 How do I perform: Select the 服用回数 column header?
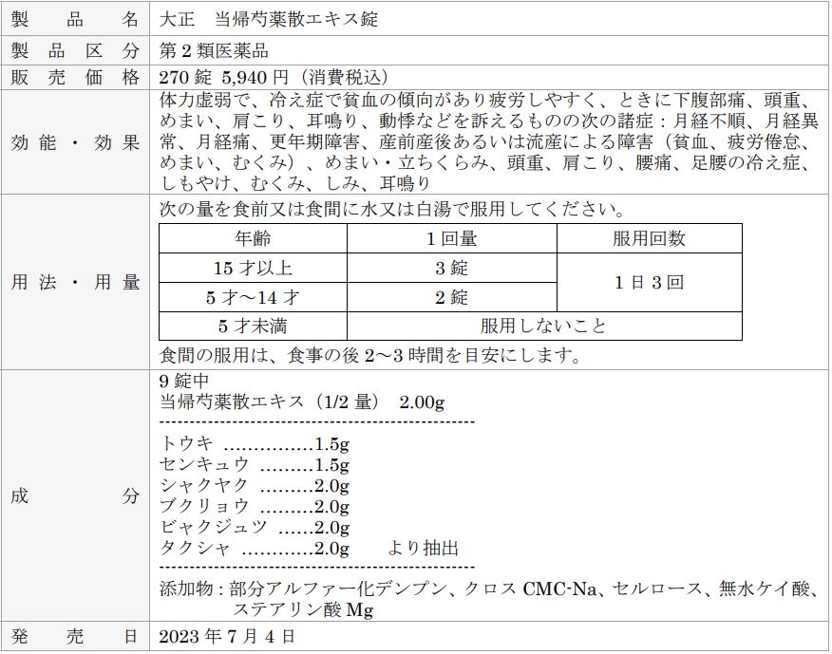[649, 239]
